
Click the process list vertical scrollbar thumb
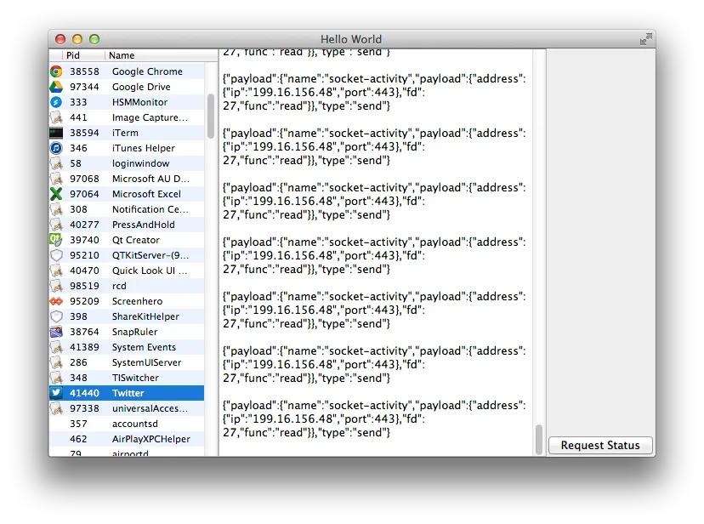(x=211, y=116)
